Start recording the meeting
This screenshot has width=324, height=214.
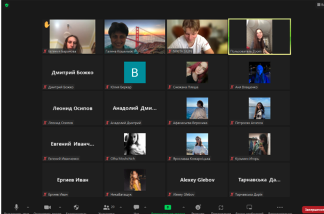(198, 207)
